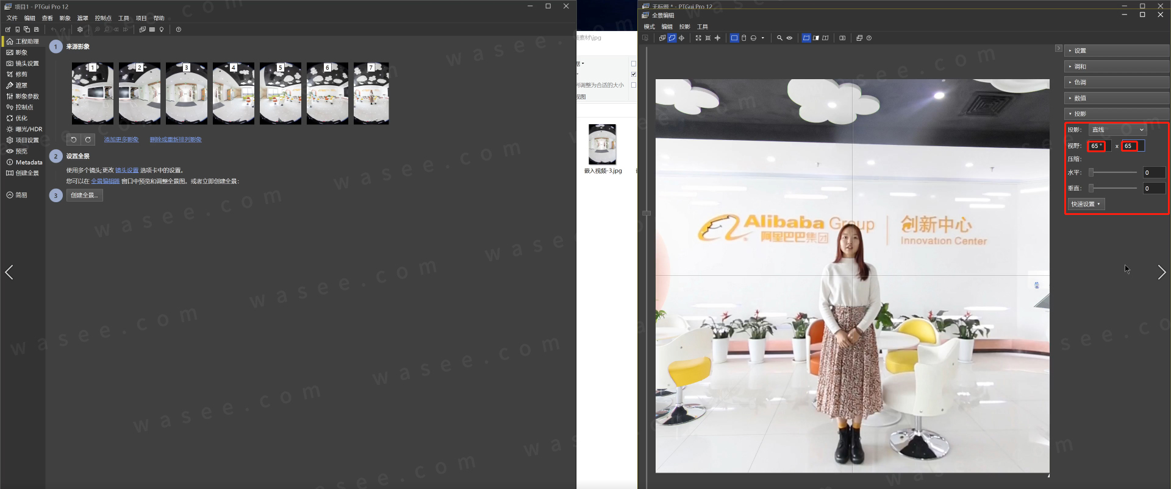This screenshot has width=1171, height=489.
Task: Click the 镜头设置 hyperlink in step 2
Action: [127, 171]
